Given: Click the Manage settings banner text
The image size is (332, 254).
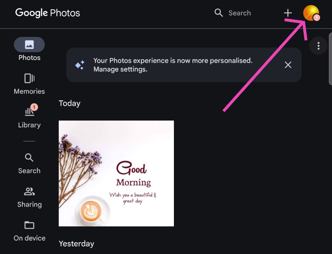Looking at the screenshot, I should click(120, 69).
